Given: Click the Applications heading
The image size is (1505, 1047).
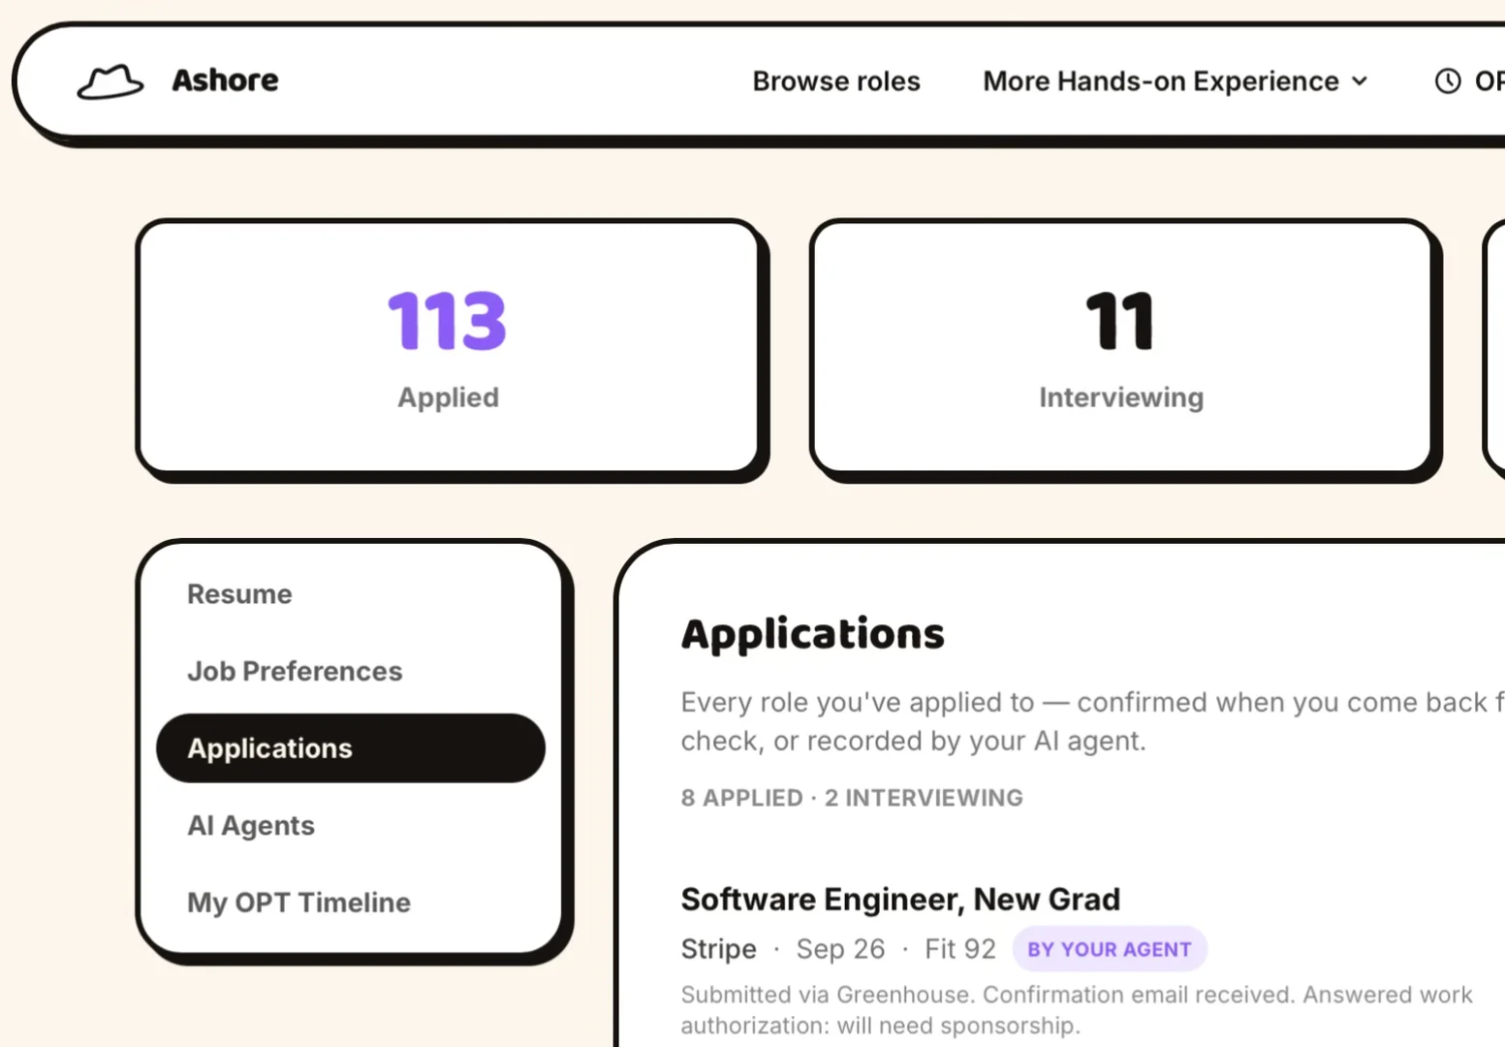Looking at the screenshot, I should coord(812,634).
